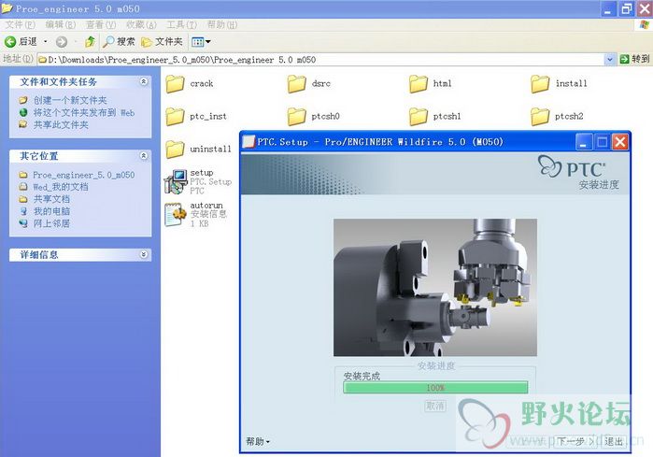The width and height of the screenshot is (653, 457).
Task: Open the dsrc folder
Action: tap(309, 84)
